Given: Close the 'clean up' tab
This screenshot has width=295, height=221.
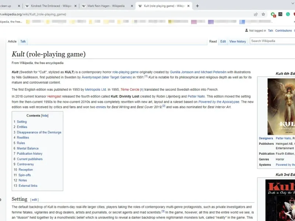Looking at the screenshot, I should [19, 6].
